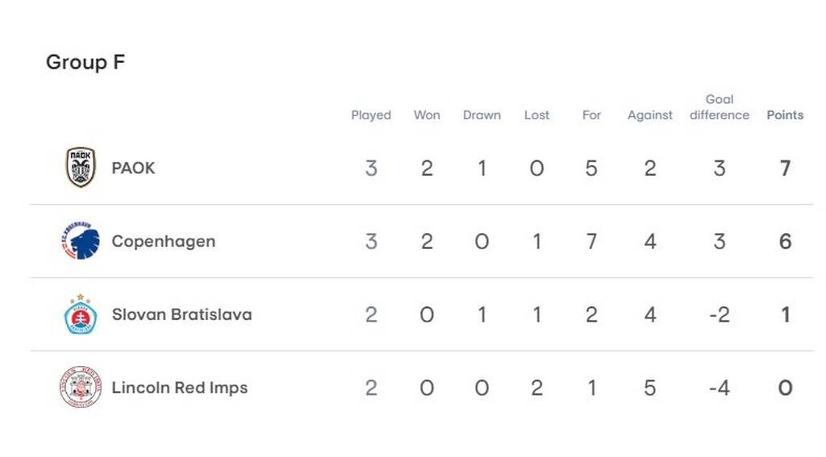The height and width of the screenshot is (457, 826).
Task: Click the Won column header
Action: pyautogui.click(x=427, y=115)
